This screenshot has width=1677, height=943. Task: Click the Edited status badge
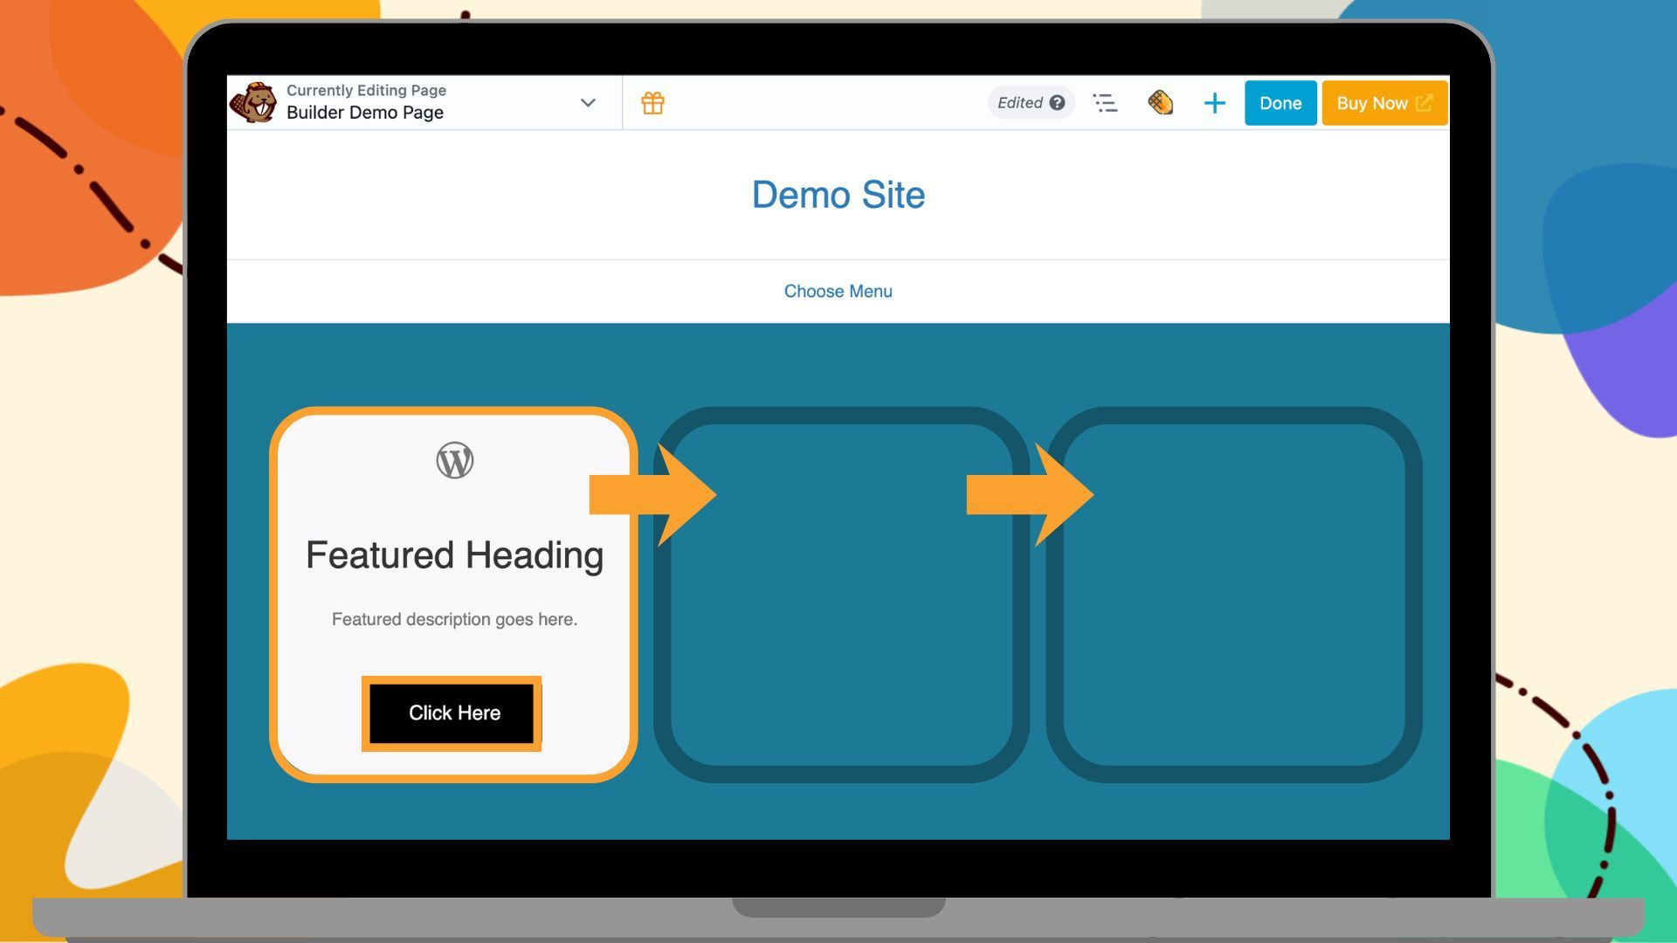point(1020,102)
